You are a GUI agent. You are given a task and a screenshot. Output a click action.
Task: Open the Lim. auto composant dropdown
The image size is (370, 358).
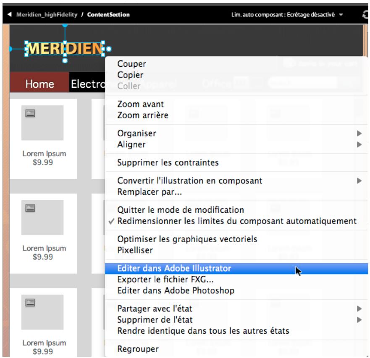pyautogui.click(x=287, y=15)
